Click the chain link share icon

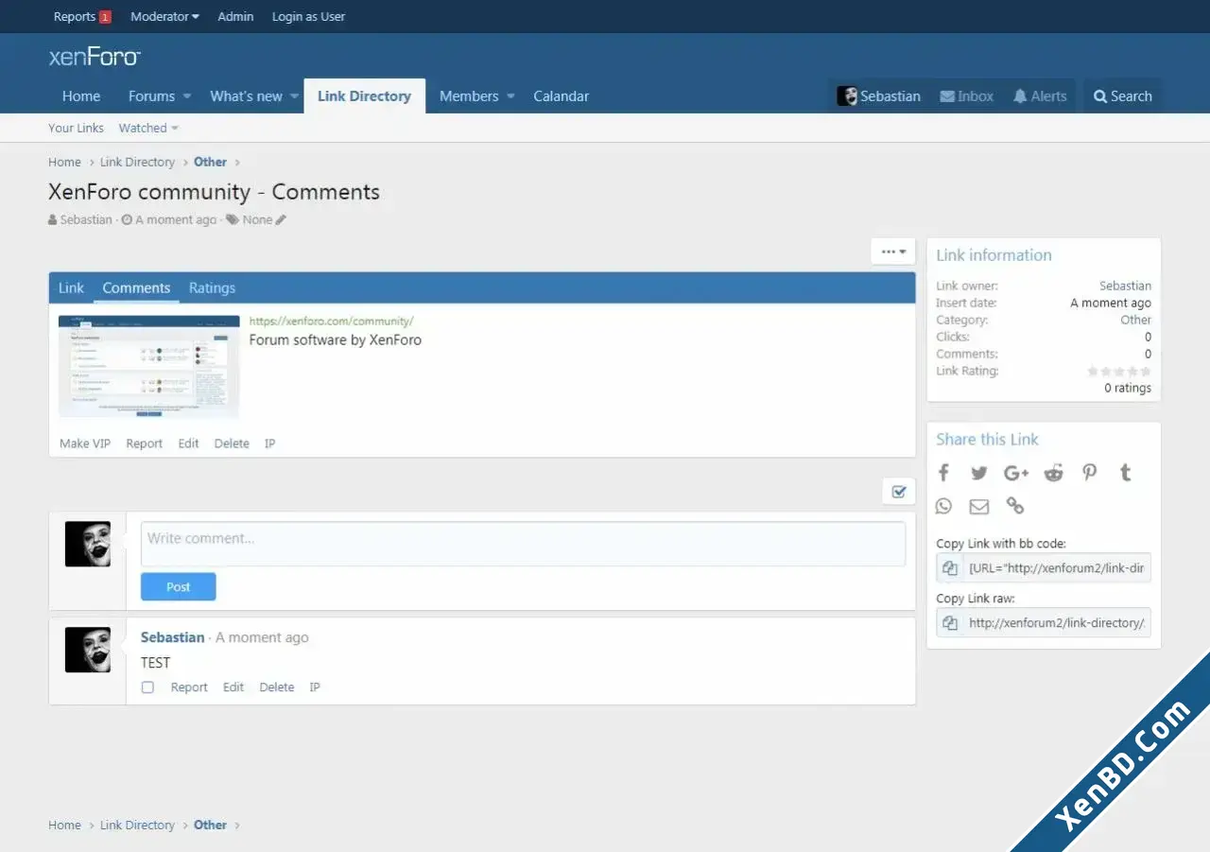point(1015,506)
